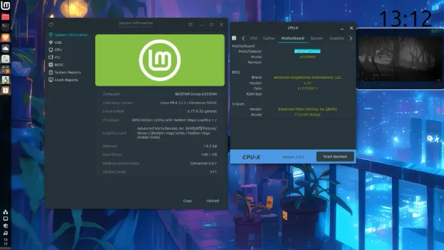Click the Linux Kernel version value

202,111
